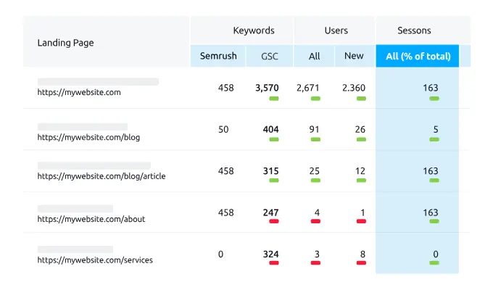Click the Landing Page column header
Screen dimensions: 493x290
tap(65, 43)
